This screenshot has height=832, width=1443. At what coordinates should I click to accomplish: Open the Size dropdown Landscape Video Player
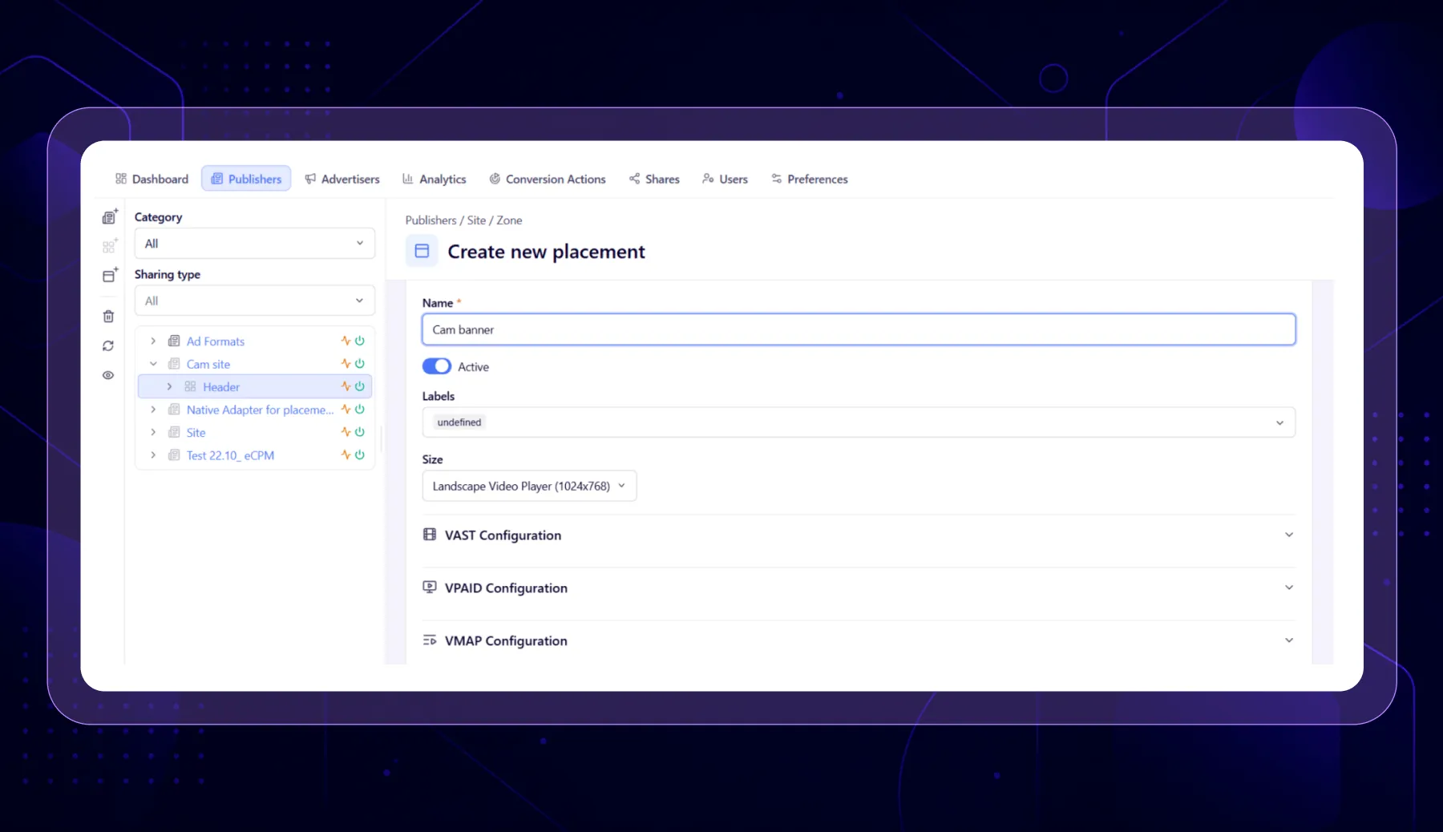click(529, 486)
